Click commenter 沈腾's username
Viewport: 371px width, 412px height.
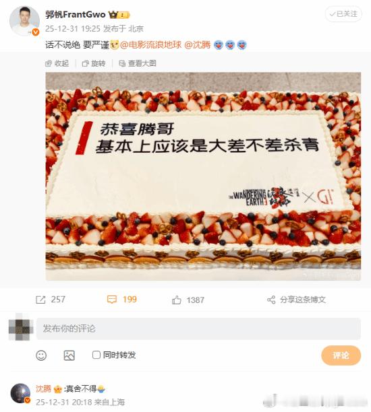43,388
